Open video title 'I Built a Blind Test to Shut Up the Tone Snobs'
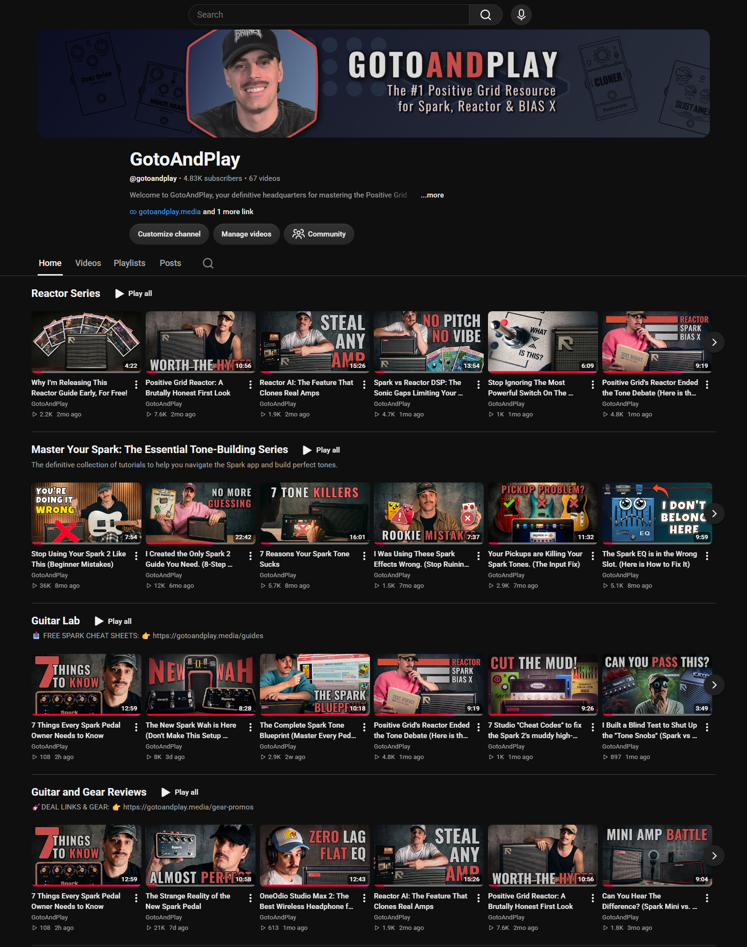 point(649,730)
